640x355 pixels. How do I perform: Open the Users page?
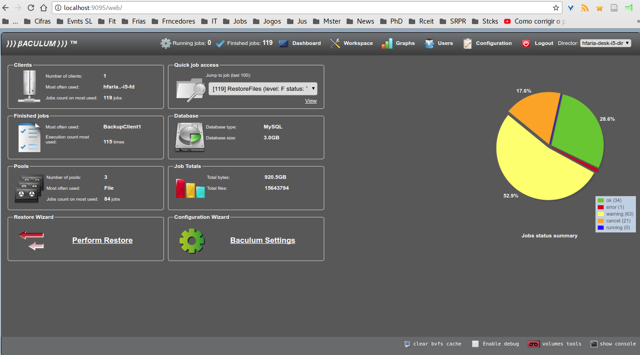tap(445, 43)
